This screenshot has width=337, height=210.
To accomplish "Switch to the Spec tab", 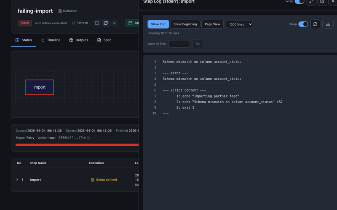I will point(104,40).
